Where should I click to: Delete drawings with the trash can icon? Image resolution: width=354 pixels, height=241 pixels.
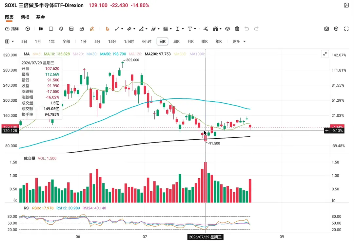237,28
